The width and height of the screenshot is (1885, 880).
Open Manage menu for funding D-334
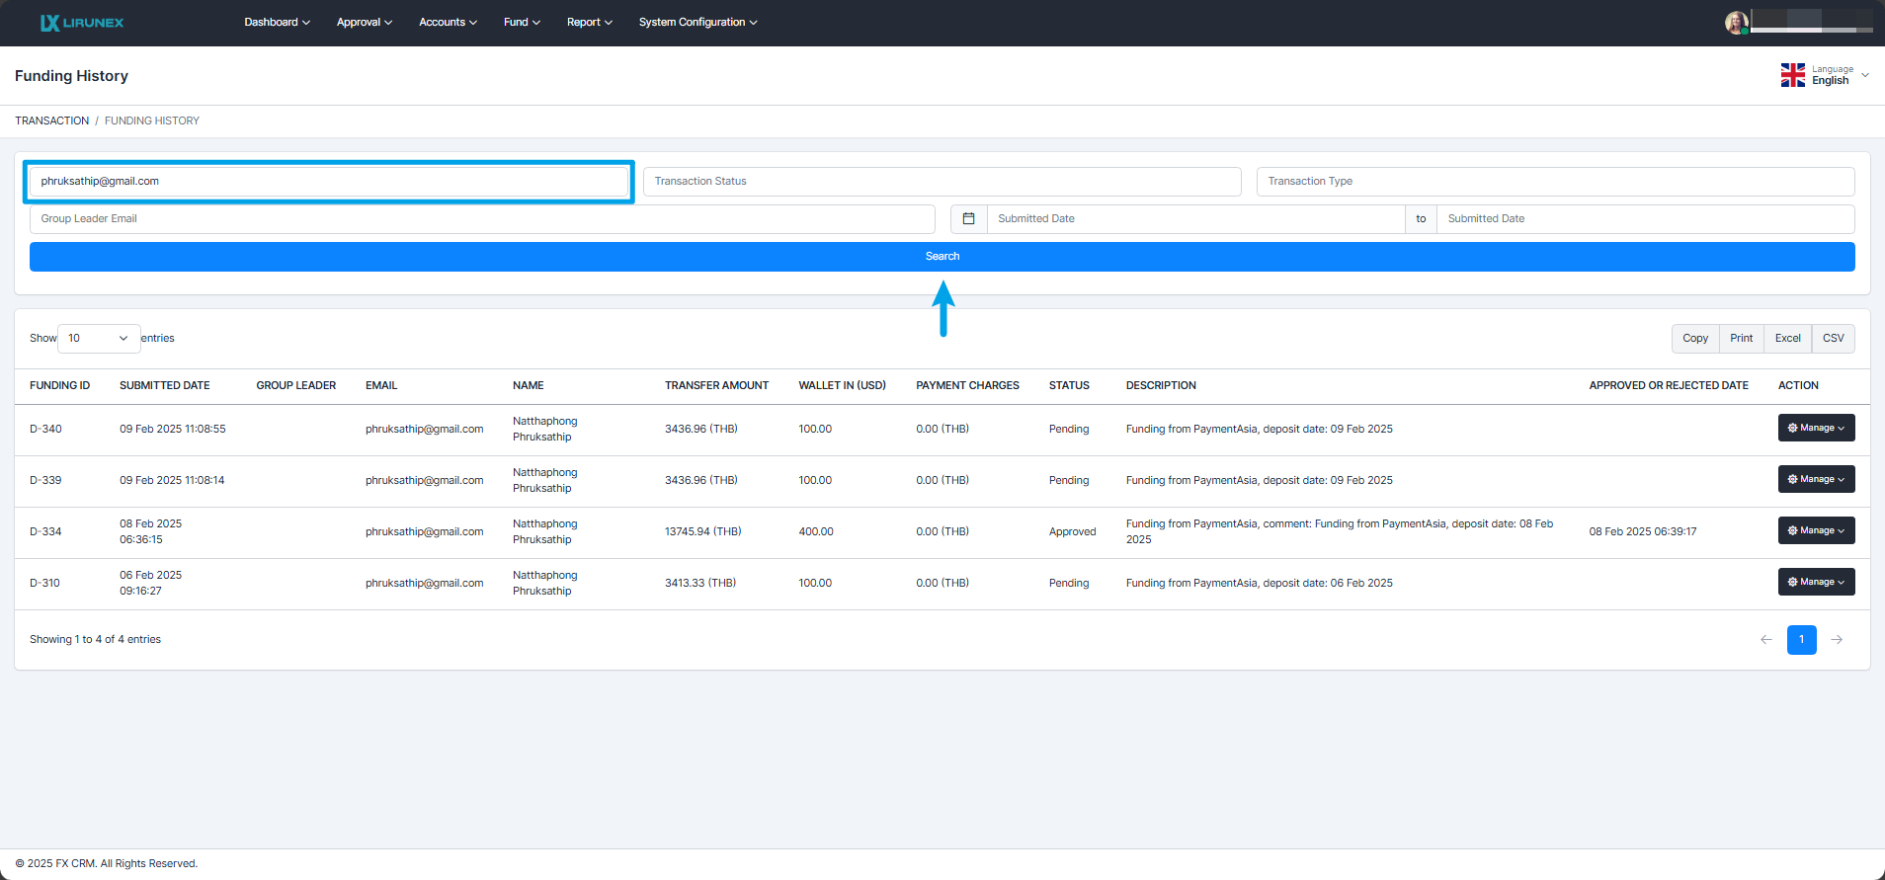pyautogui.click(x=1816, y=530)
